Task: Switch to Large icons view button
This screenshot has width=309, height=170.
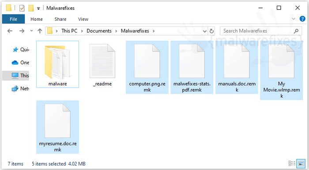Action: pyautogui.click(x=301, y=163)
